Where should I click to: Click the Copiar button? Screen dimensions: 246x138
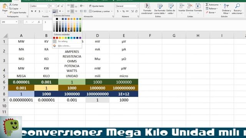(x=14, y=8)
